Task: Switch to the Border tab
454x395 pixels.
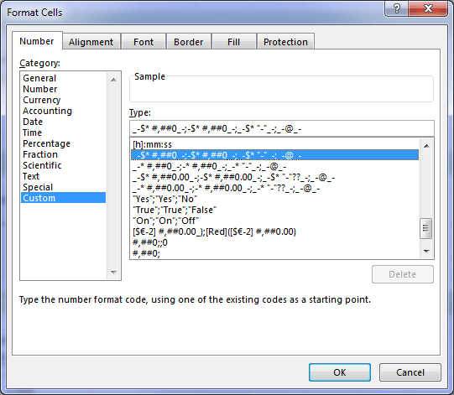Action: (x=188, y=42)
